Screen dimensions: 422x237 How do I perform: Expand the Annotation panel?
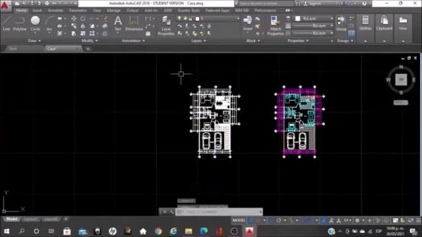pos(133,41)
